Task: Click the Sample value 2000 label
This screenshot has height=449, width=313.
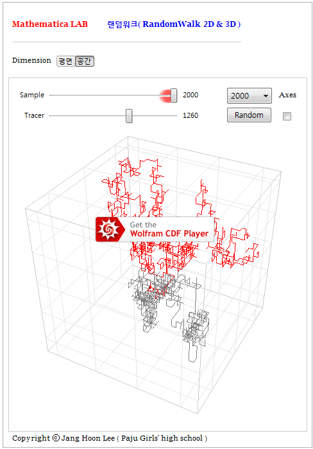Action: tap(190, 95)
